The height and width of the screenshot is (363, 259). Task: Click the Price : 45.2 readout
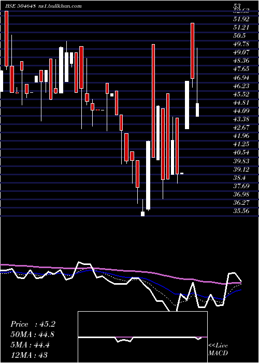click(x=33, y=324)
